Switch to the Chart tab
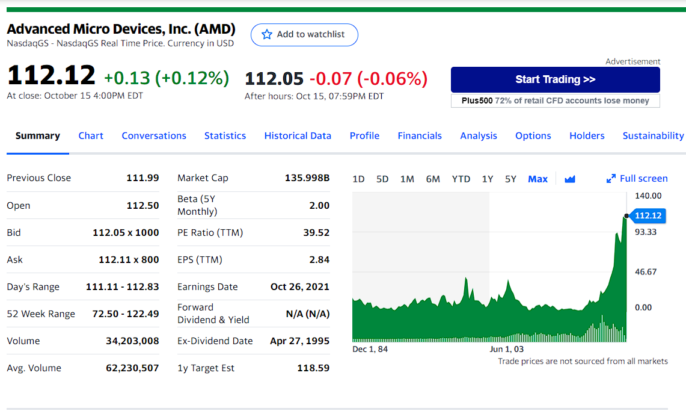Viewport: 686px width, 414px height. 91,136
